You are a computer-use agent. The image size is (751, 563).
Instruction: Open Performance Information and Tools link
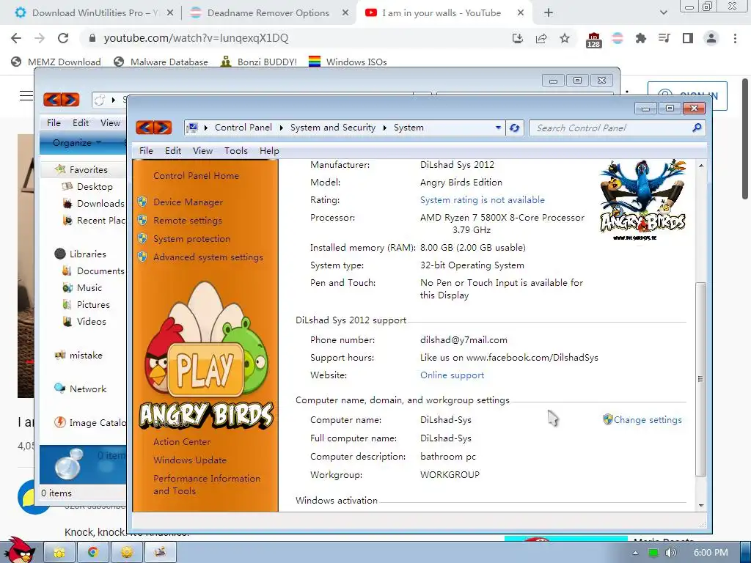(206, 485)
